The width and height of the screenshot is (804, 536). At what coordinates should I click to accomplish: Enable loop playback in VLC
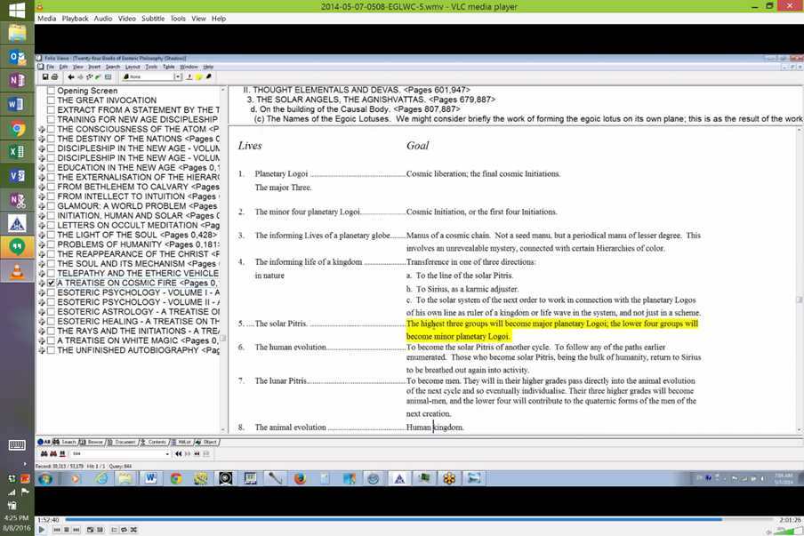[x=124, y=530]
